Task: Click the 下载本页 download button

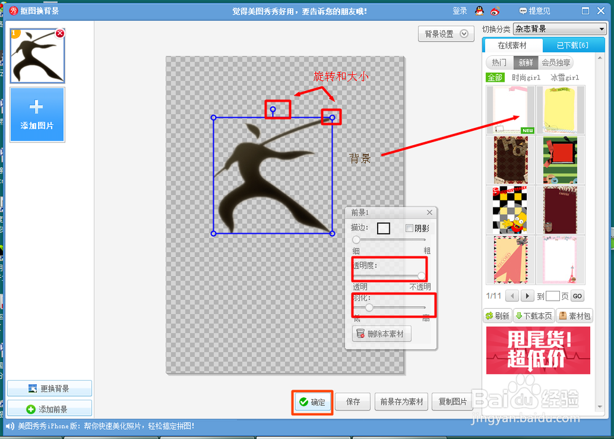Action: tap(534, 316)
